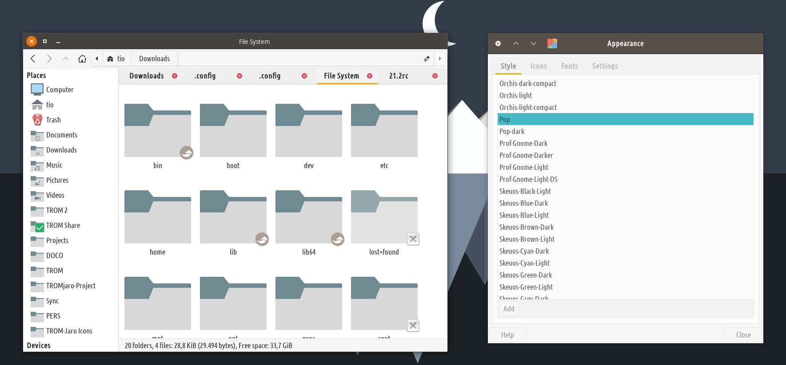Click the pencil edit-path icon
Image resolution: width=786 pixels, height=365 pixels.
point(427,59)
